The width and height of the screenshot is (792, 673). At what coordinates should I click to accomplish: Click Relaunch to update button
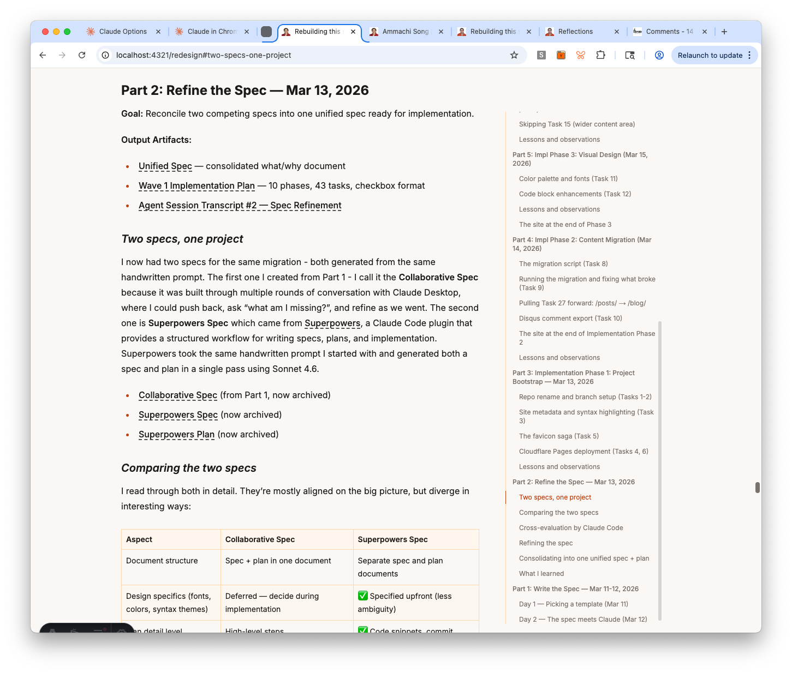point(711,55)
